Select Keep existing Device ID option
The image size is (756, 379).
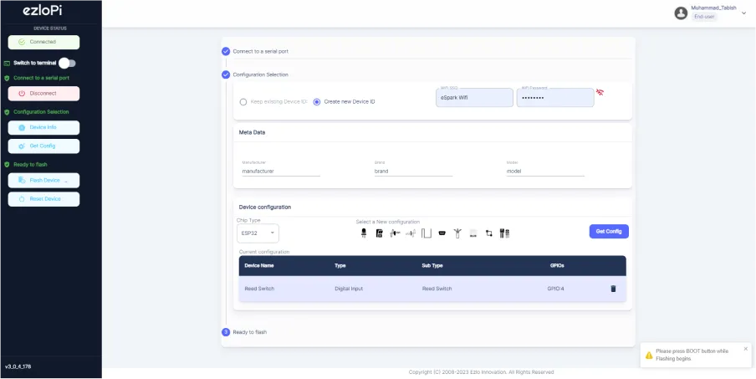[243, 101]
